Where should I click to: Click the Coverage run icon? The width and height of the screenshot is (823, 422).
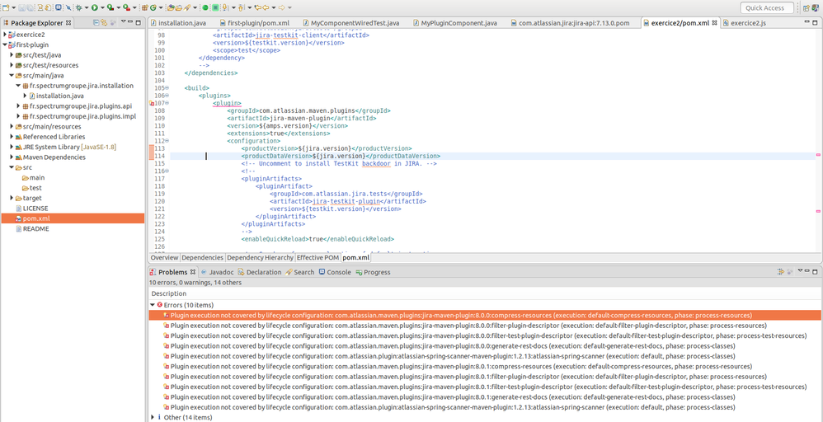click(111, 7)
